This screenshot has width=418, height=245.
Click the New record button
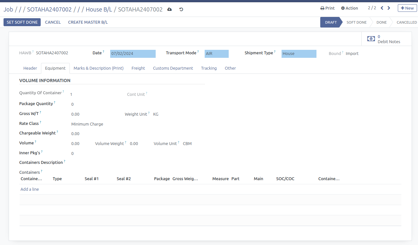[407, 8]
